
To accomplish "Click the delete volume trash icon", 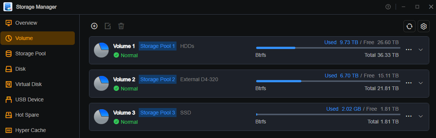I will tap(121, 26).
